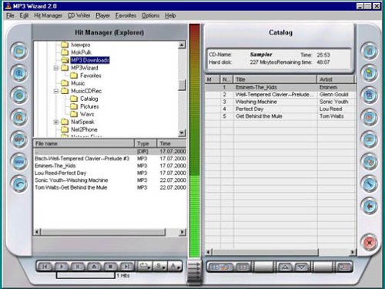
Task: Open the Hit Manager menu
Action: point(48,15)
